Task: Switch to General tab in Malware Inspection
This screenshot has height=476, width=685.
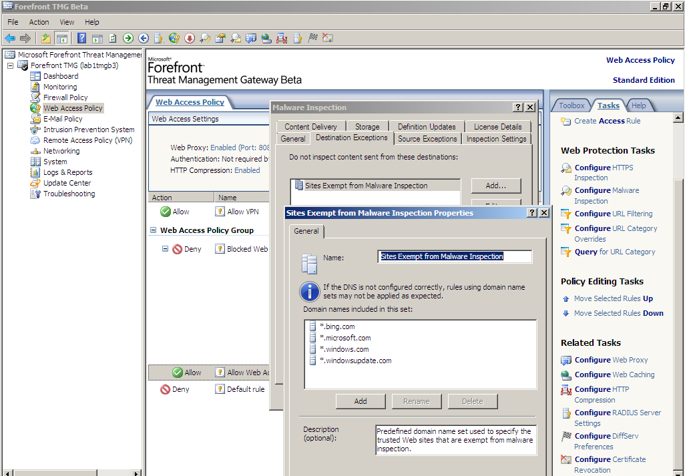Action: pyautogui.click(x=292, y=139)
